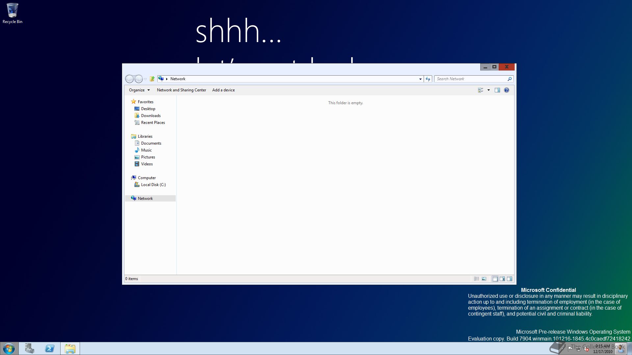The width and height of the screenshot is (632, 355).
Task: Click the Action Center flag icon
Action: coord(570,349)
